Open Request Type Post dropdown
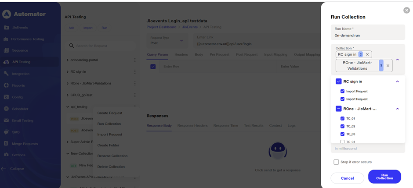Image resolution: width=413 pixels, height=188 pixels. 167,40
